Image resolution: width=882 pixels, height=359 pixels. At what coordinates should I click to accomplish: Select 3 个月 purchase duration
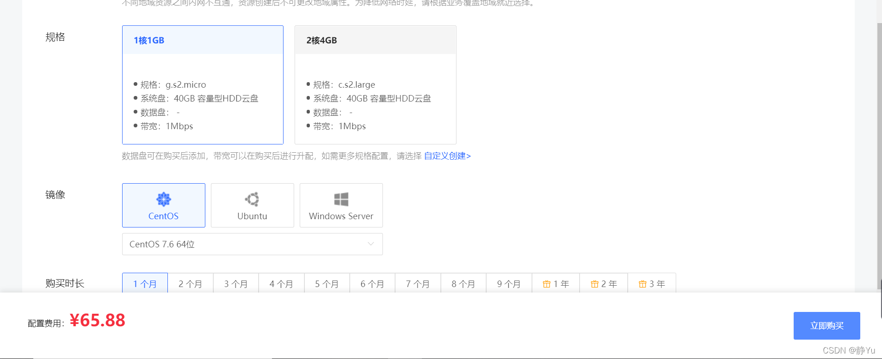pos(236,283)
